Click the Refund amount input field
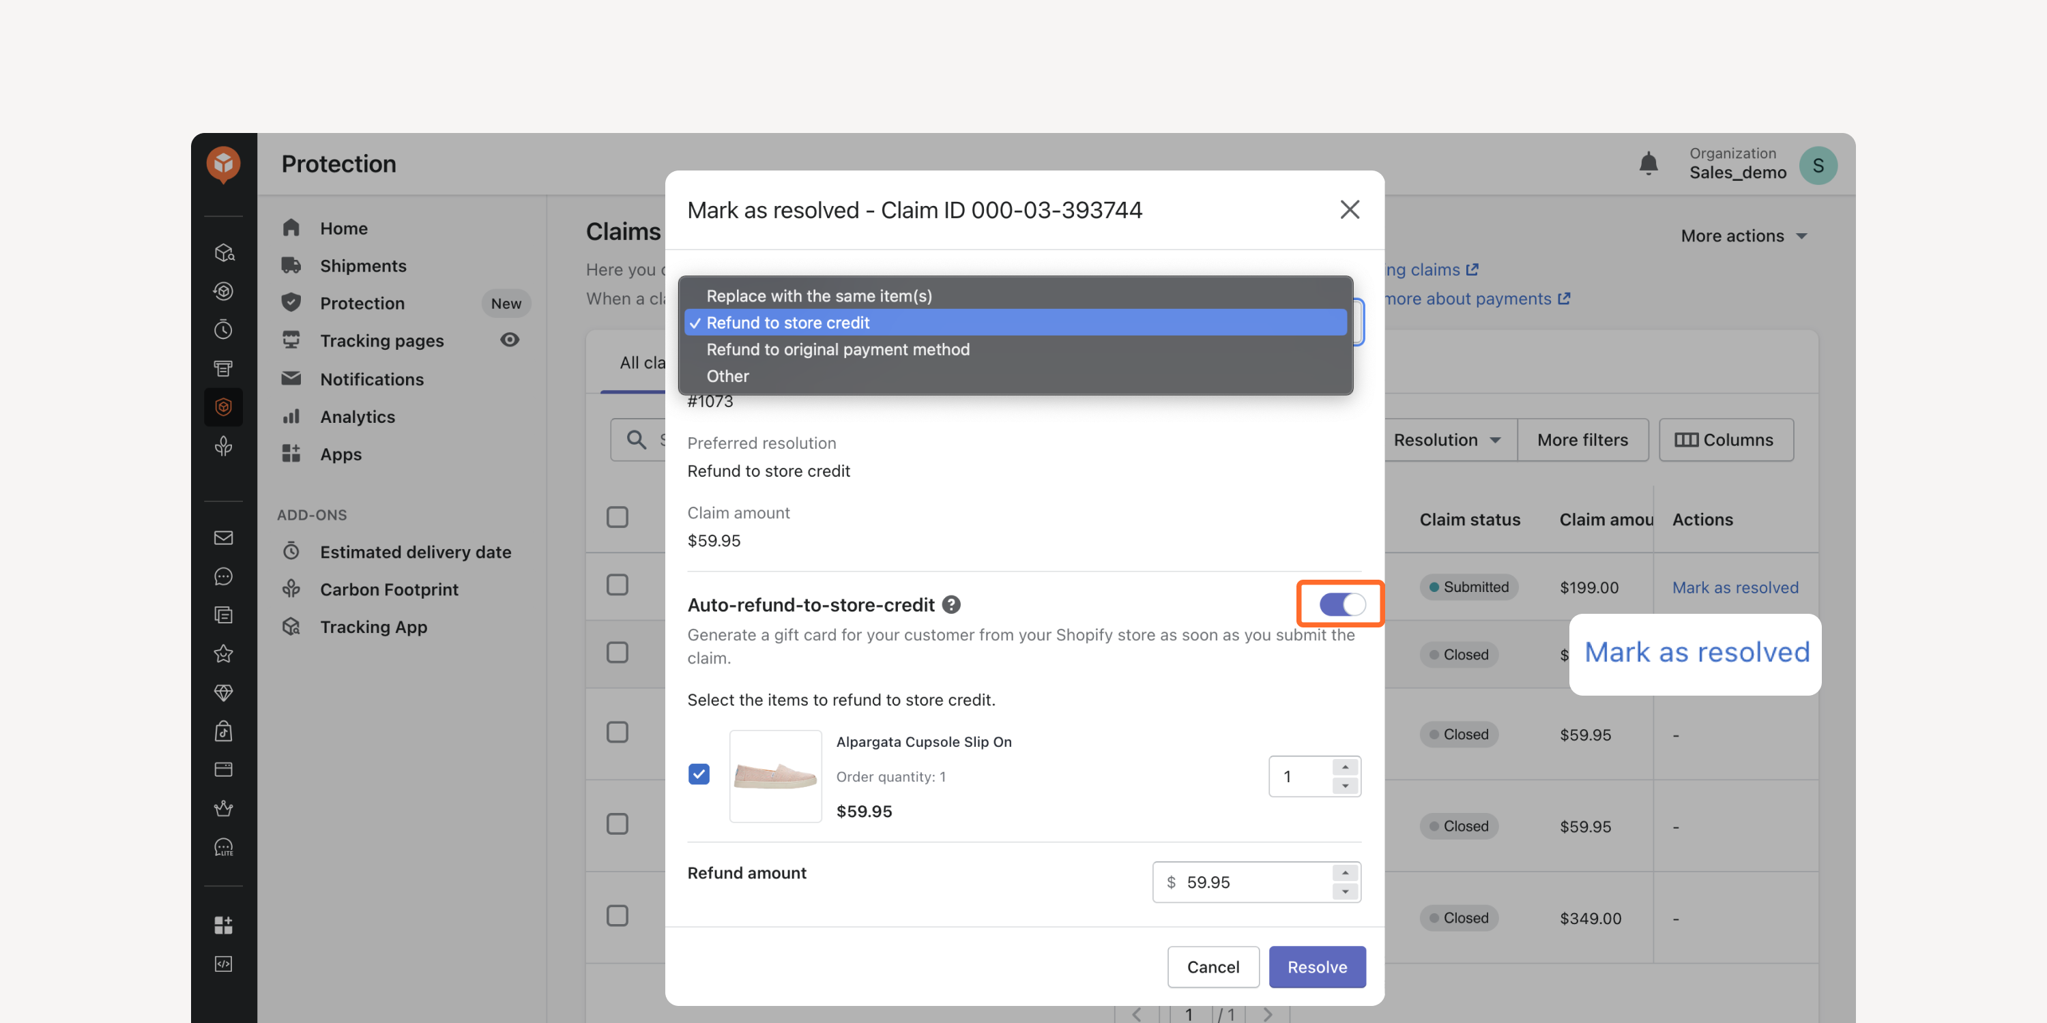Image resolution: width=2047 pixels, height=1023 pixels. [x=1255, y=882]
